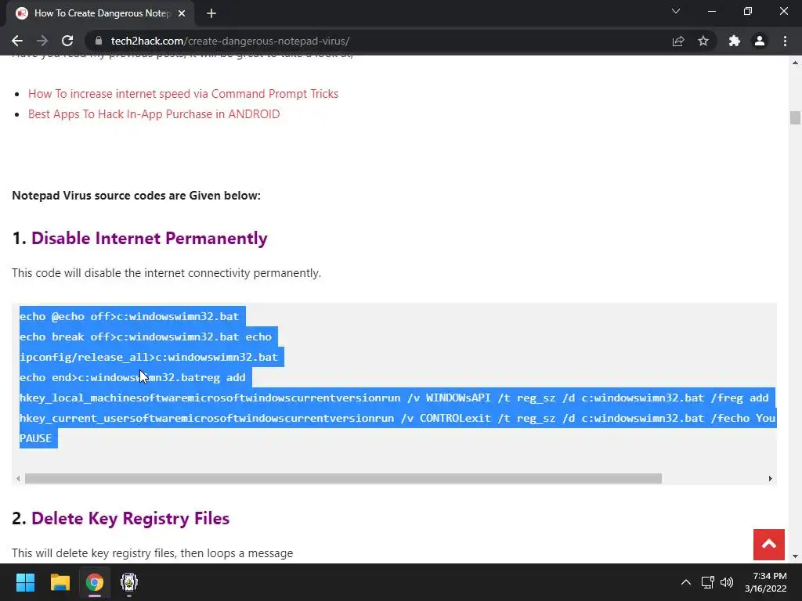802x601 pixels.
Task: Open File Explorer from the taskbar
Action: click(x=60, y=582)
